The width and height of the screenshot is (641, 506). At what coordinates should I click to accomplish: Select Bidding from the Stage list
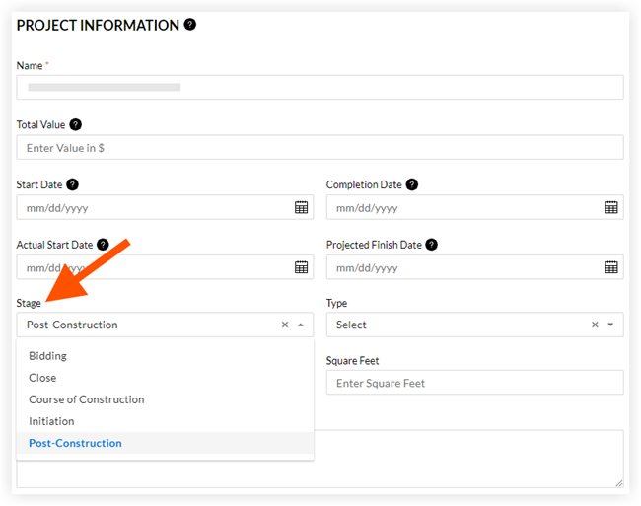point(47,356)
